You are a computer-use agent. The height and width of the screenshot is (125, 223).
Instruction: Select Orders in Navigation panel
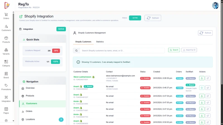pyautogui.click(x=42, y=111)
